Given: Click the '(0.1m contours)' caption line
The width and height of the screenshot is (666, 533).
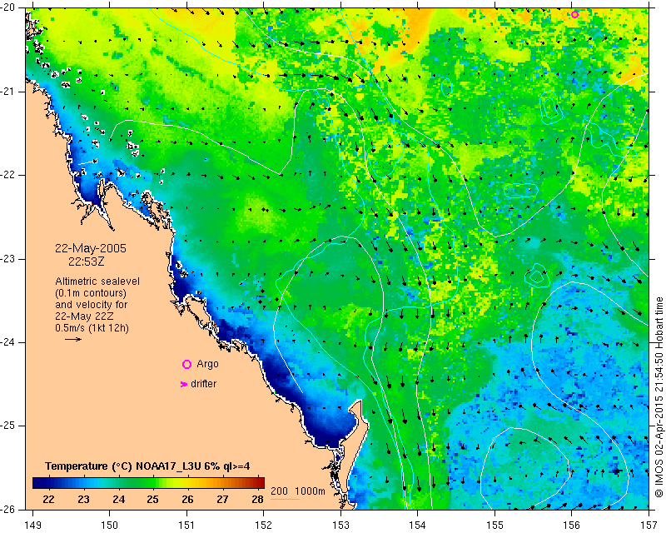Looking at the screenshot, I should (x=91, y=293).
